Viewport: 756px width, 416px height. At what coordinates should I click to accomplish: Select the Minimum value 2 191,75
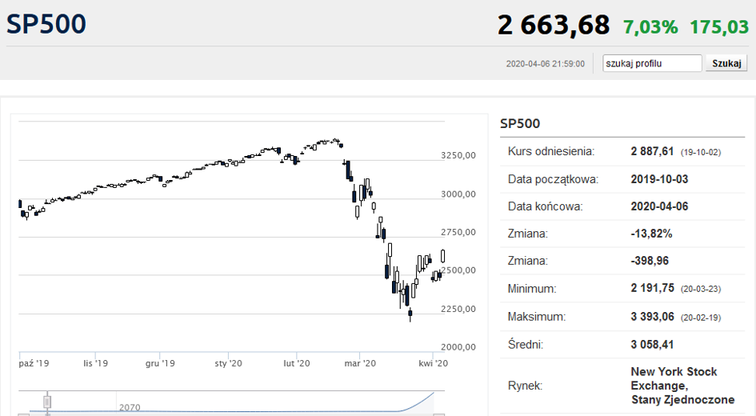pos(653,289)
